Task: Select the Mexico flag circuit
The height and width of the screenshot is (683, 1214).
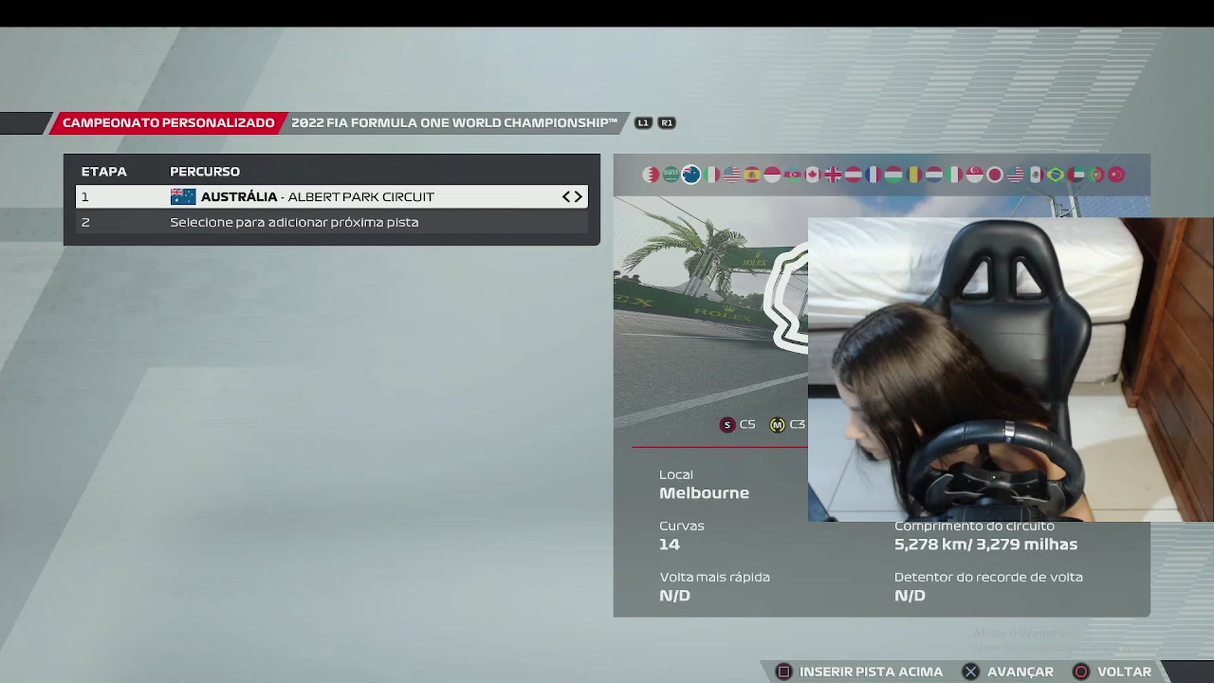Action: pos(1035,175)
